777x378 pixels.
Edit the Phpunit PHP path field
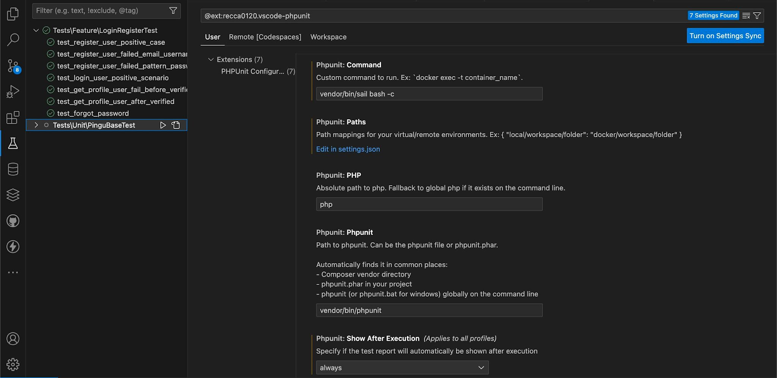point(429,205)
